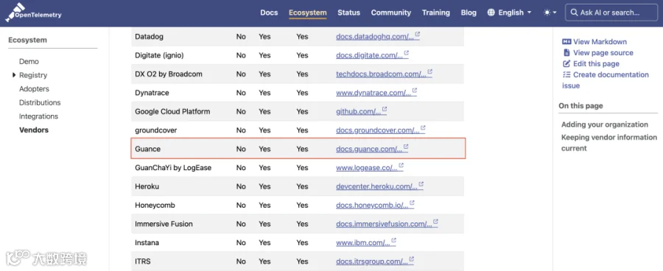
Task: Jump to Adding your organization section
Action: (x=605, y=124)
